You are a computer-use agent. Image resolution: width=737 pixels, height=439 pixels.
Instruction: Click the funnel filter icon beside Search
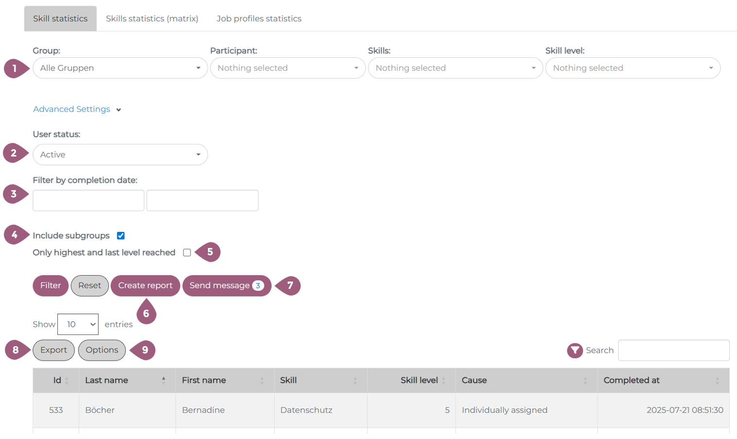click(x=575, y=350)
